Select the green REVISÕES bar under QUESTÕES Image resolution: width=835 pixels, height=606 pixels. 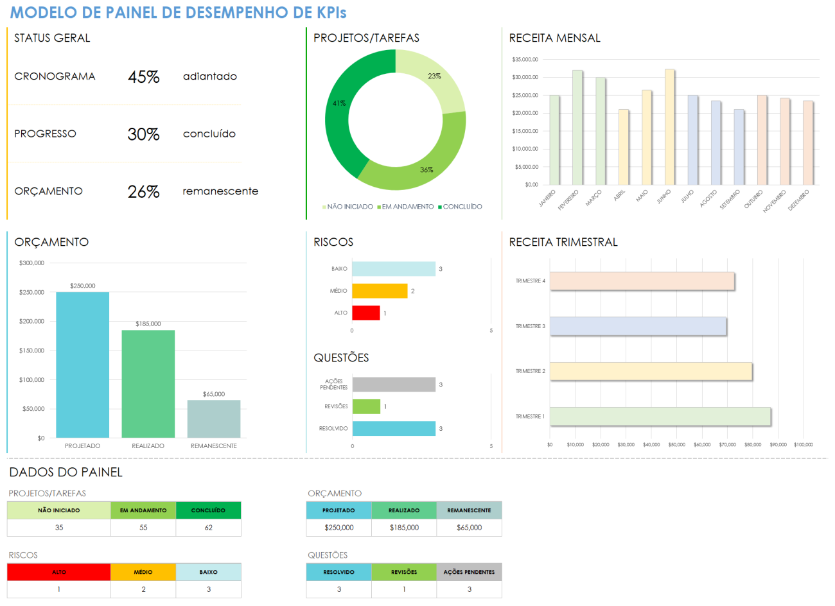click(366, 406)
